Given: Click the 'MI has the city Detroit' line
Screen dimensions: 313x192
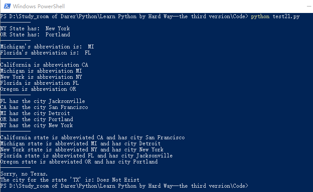Looking at the screenshot, I should pyautogui.click(x=35, y=113).
